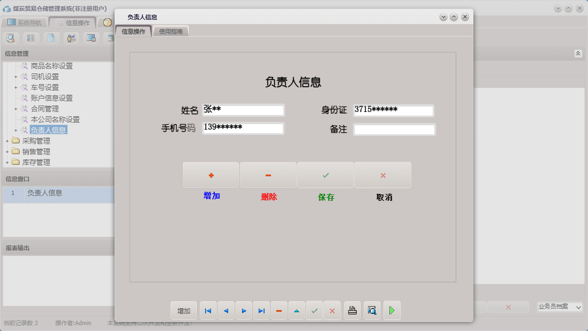Open print preview from the bottom navigator
The image size is (588, 331).
click(x=372, y=311)
